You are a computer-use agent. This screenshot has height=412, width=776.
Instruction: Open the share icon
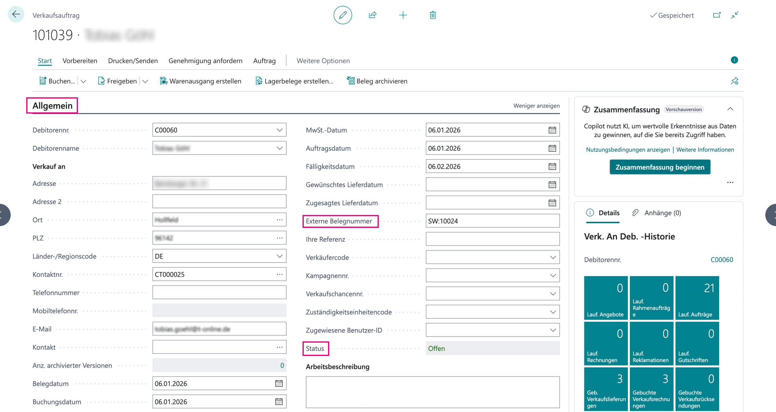coord(373,15)
